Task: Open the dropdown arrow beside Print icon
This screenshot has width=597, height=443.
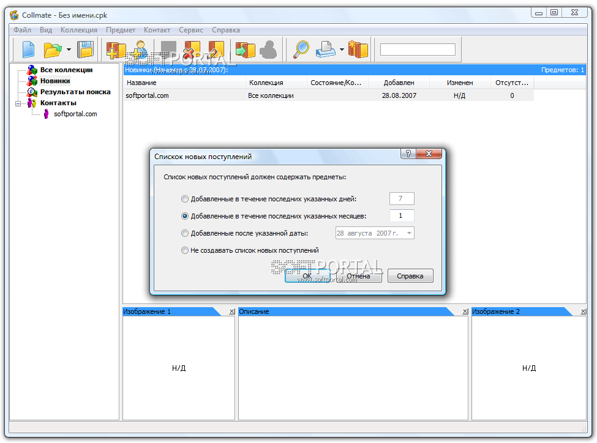Action: click(342, 50)
